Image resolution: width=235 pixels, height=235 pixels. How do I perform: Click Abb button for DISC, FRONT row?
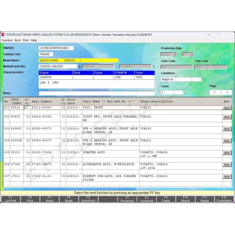click(x=227, y=108)
